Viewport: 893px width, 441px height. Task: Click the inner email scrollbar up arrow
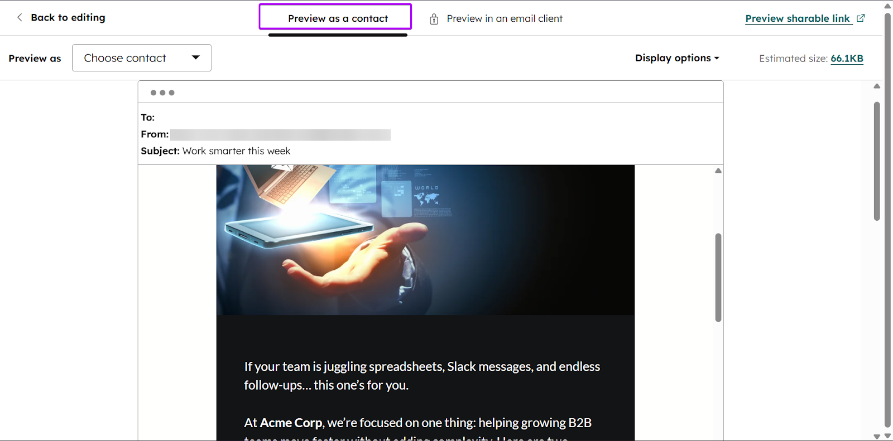point(718,171)
